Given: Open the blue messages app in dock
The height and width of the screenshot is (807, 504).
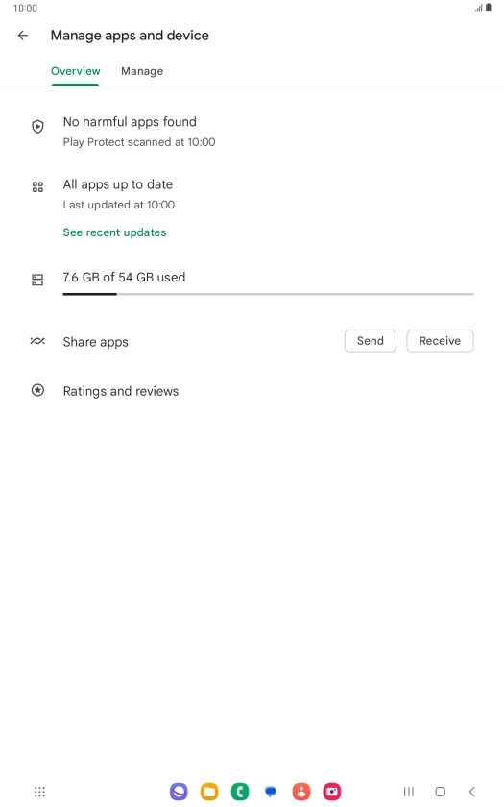Looking at the screenshot, I should click(271, 792).
